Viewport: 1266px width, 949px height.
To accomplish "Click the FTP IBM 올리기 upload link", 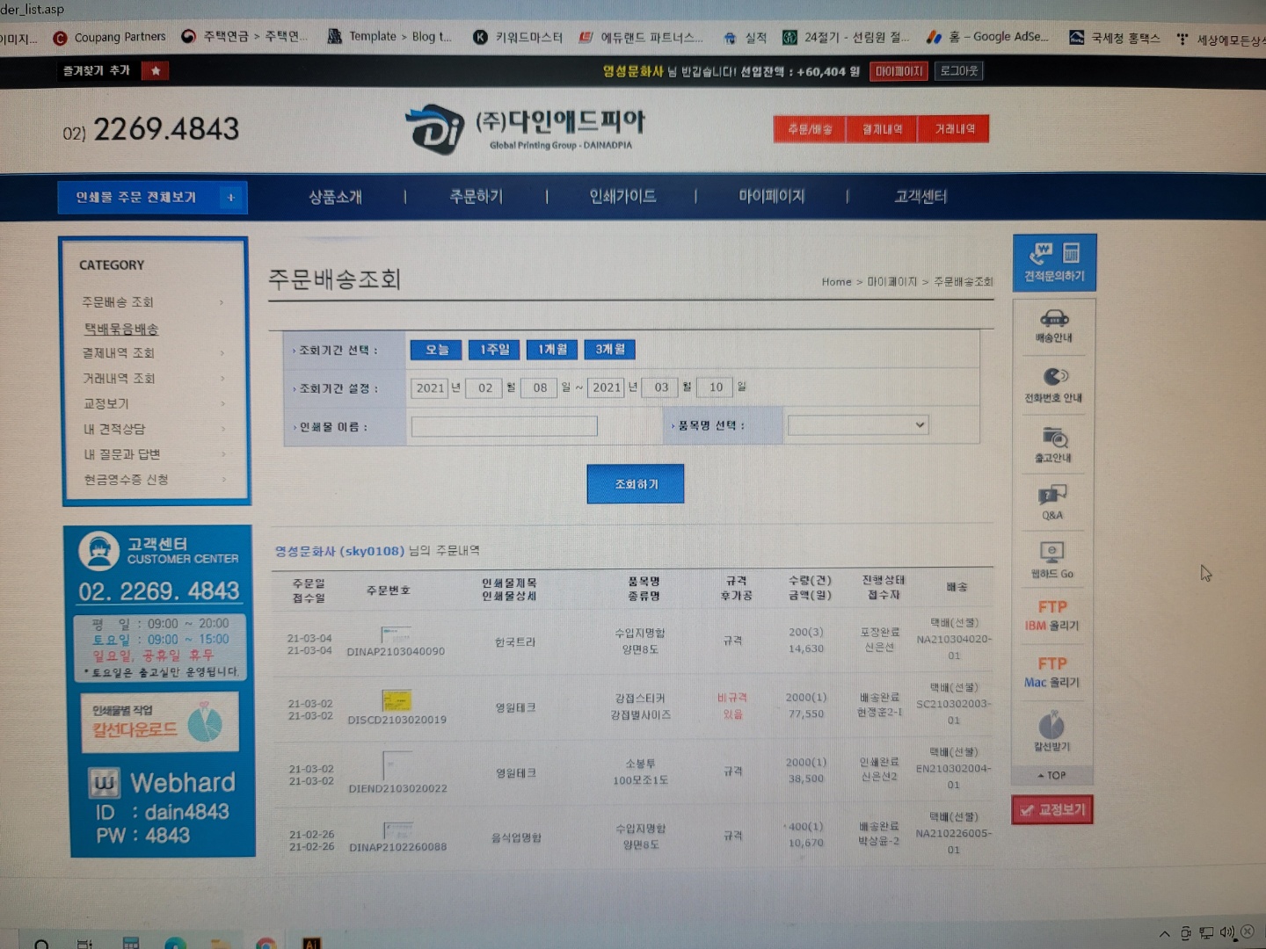I will pyautogui.click(x=1052, y=615).
